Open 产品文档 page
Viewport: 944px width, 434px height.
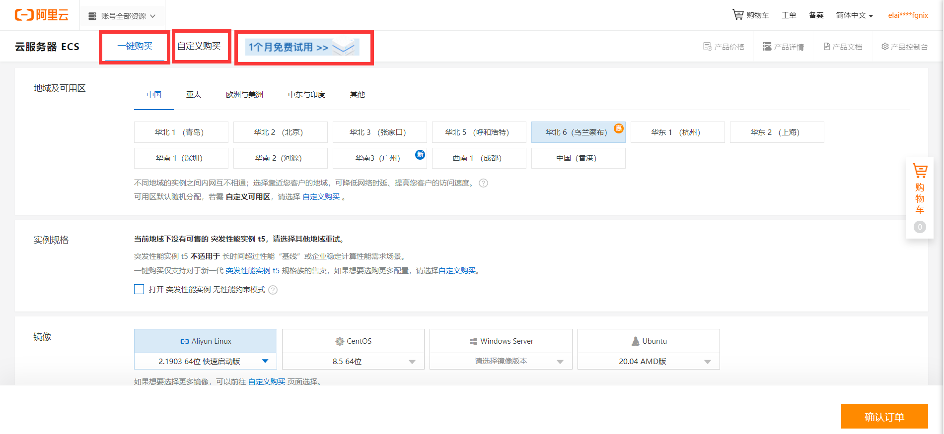[x=843, y=47]
